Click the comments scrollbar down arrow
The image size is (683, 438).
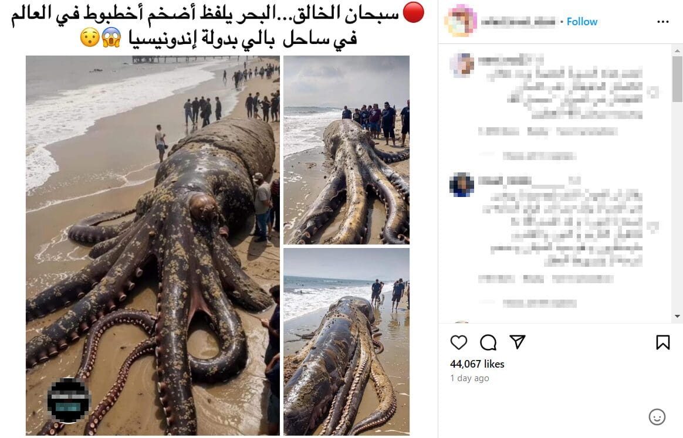click(x=677, y=316)
